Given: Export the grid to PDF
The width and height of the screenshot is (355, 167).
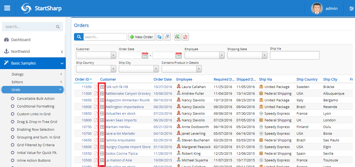Looking at the screenshot, I should (185, 37).
